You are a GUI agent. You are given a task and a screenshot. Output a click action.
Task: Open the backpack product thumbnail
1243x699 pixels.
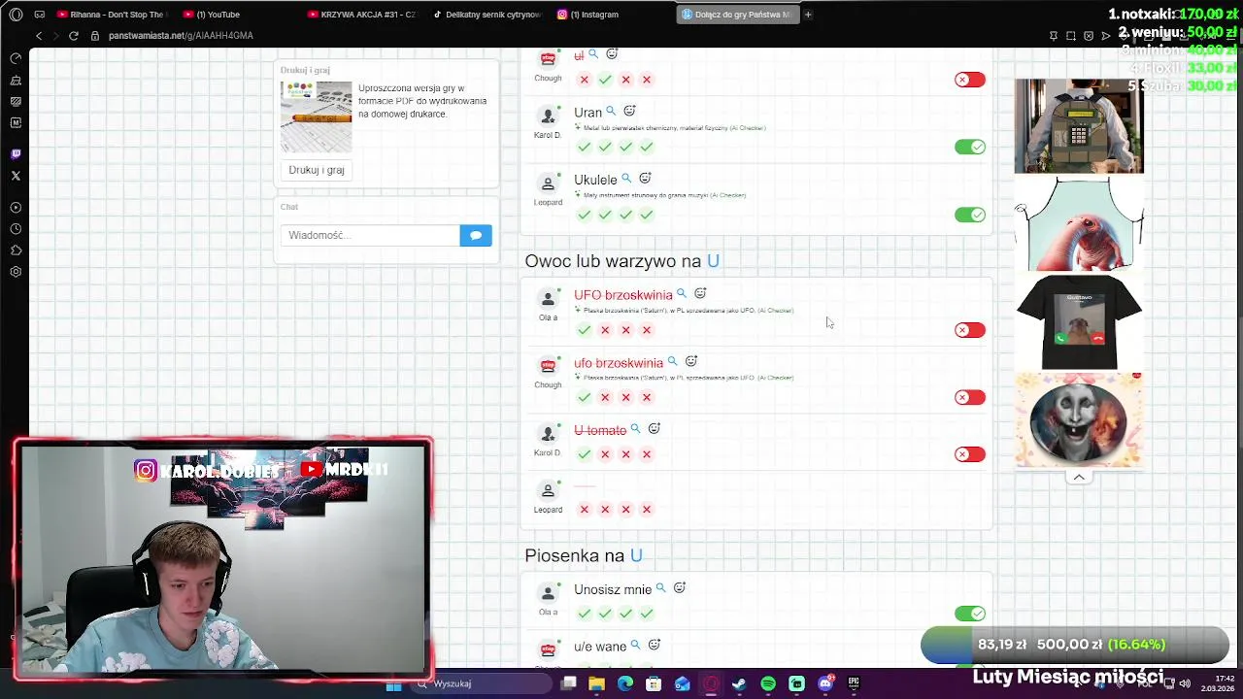(x=1079, y=126)
